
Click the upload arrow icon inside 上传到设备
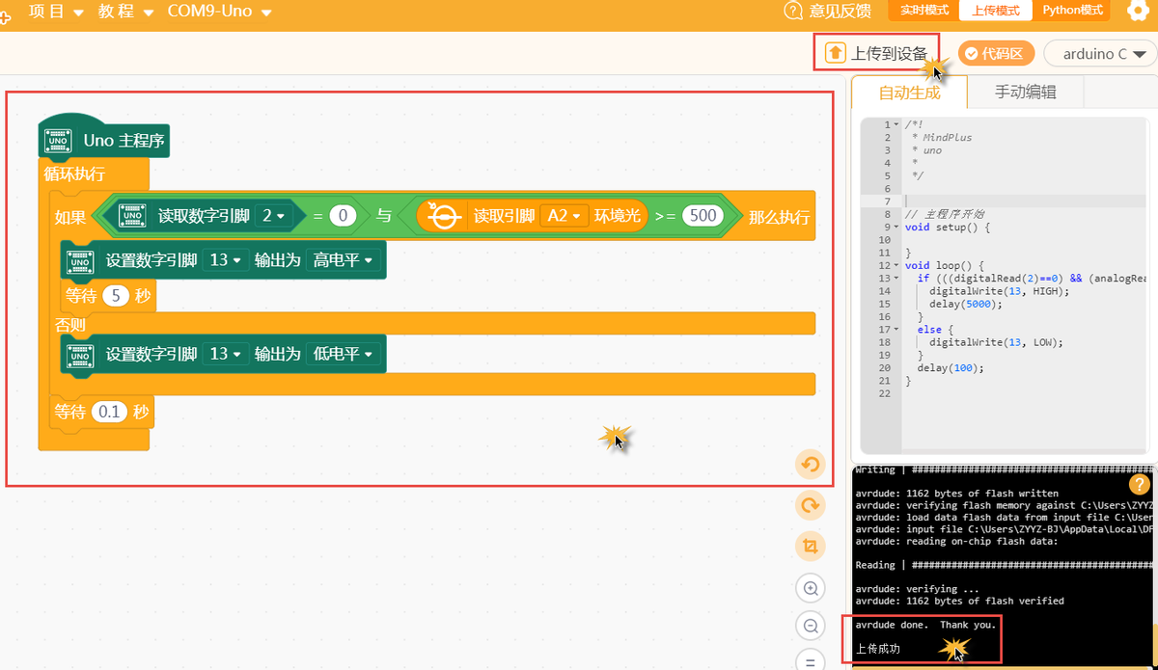coord(835,52)
